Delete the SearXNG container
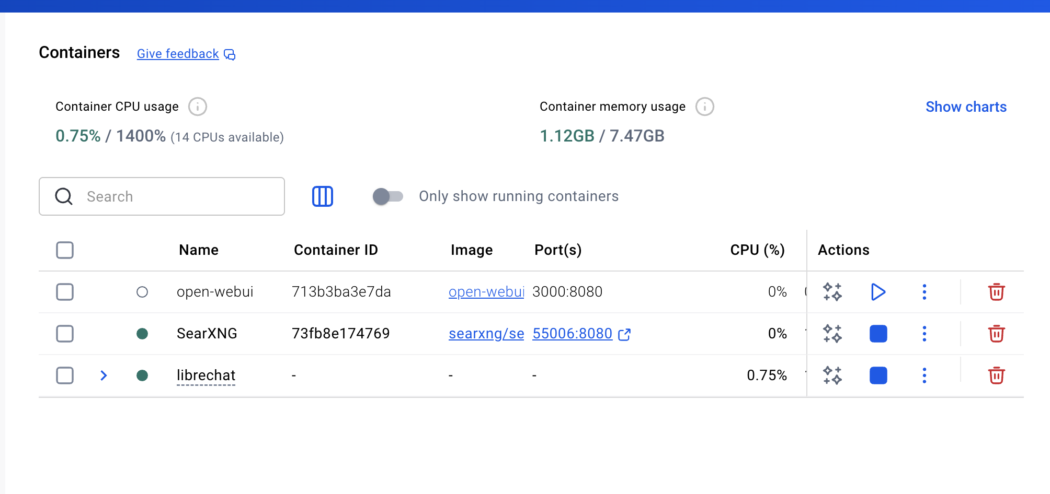1050x494 pixels. pos(996,334)
